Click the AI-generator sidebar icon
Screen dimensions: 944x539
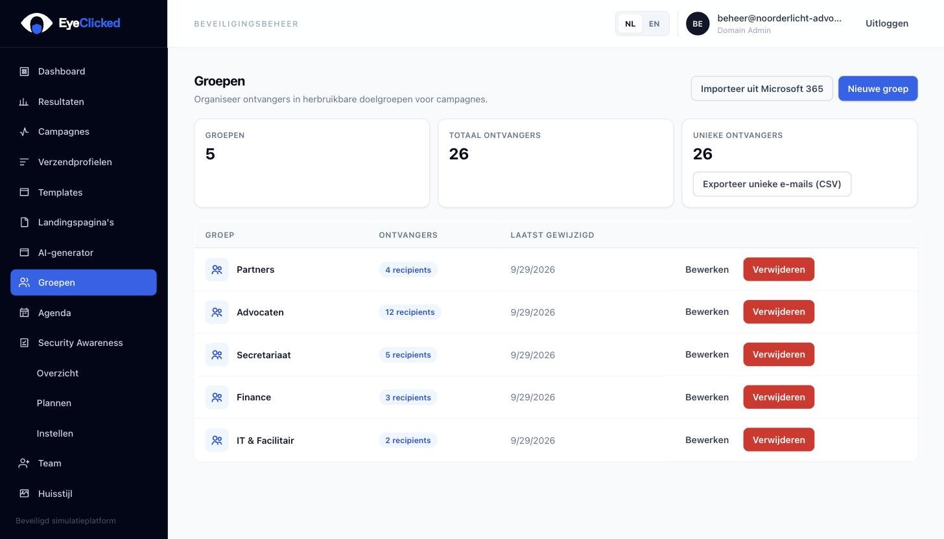click(24, 253)
